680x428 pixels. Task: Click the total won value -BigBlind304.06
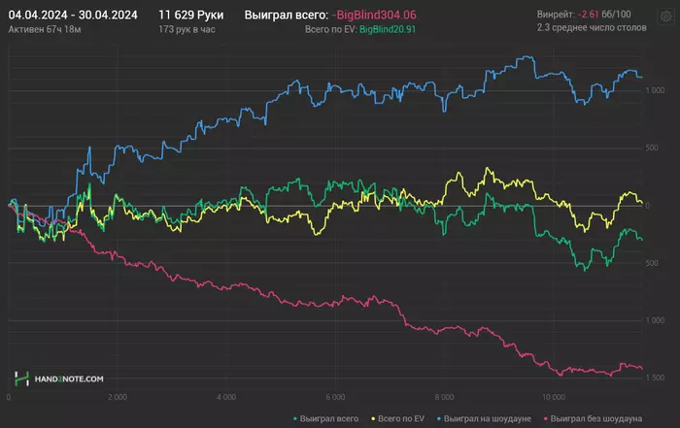374,16
